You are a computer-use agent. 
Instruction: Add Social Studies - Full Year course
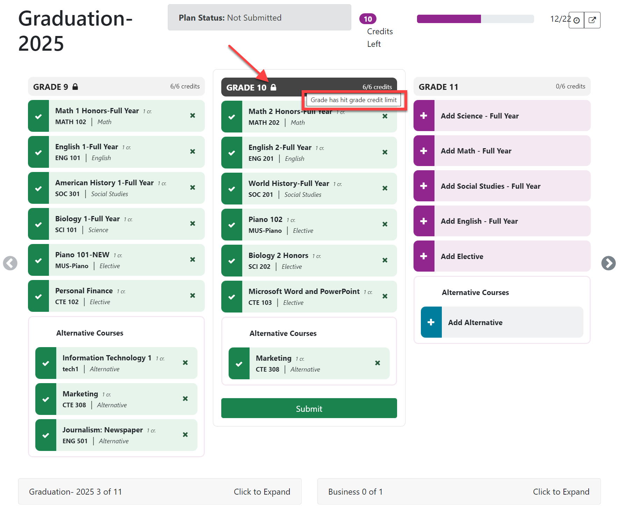[502, 186]
